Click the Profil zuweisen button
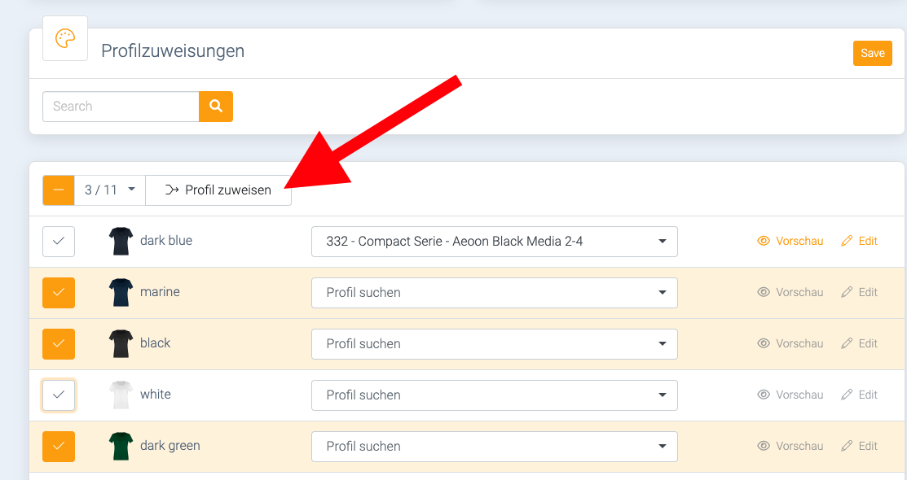 coord(218,190)
